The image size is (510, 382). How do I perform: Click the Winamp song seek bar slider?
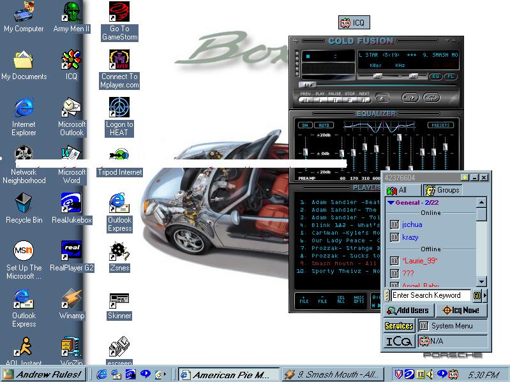click(309, 84)
